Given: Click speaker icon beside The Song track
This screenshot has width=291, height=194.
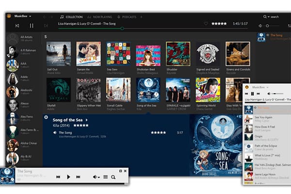Looking at the screenshot, I should pyautogui.click(x=55, y=132).
